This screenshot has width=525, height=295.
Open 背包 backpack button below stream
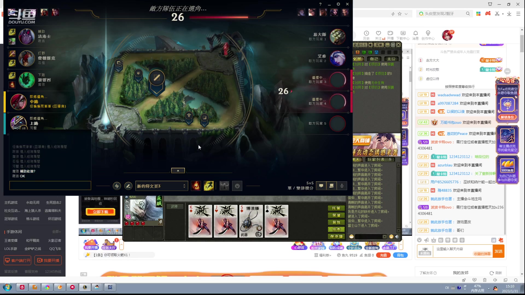point(400,255)
